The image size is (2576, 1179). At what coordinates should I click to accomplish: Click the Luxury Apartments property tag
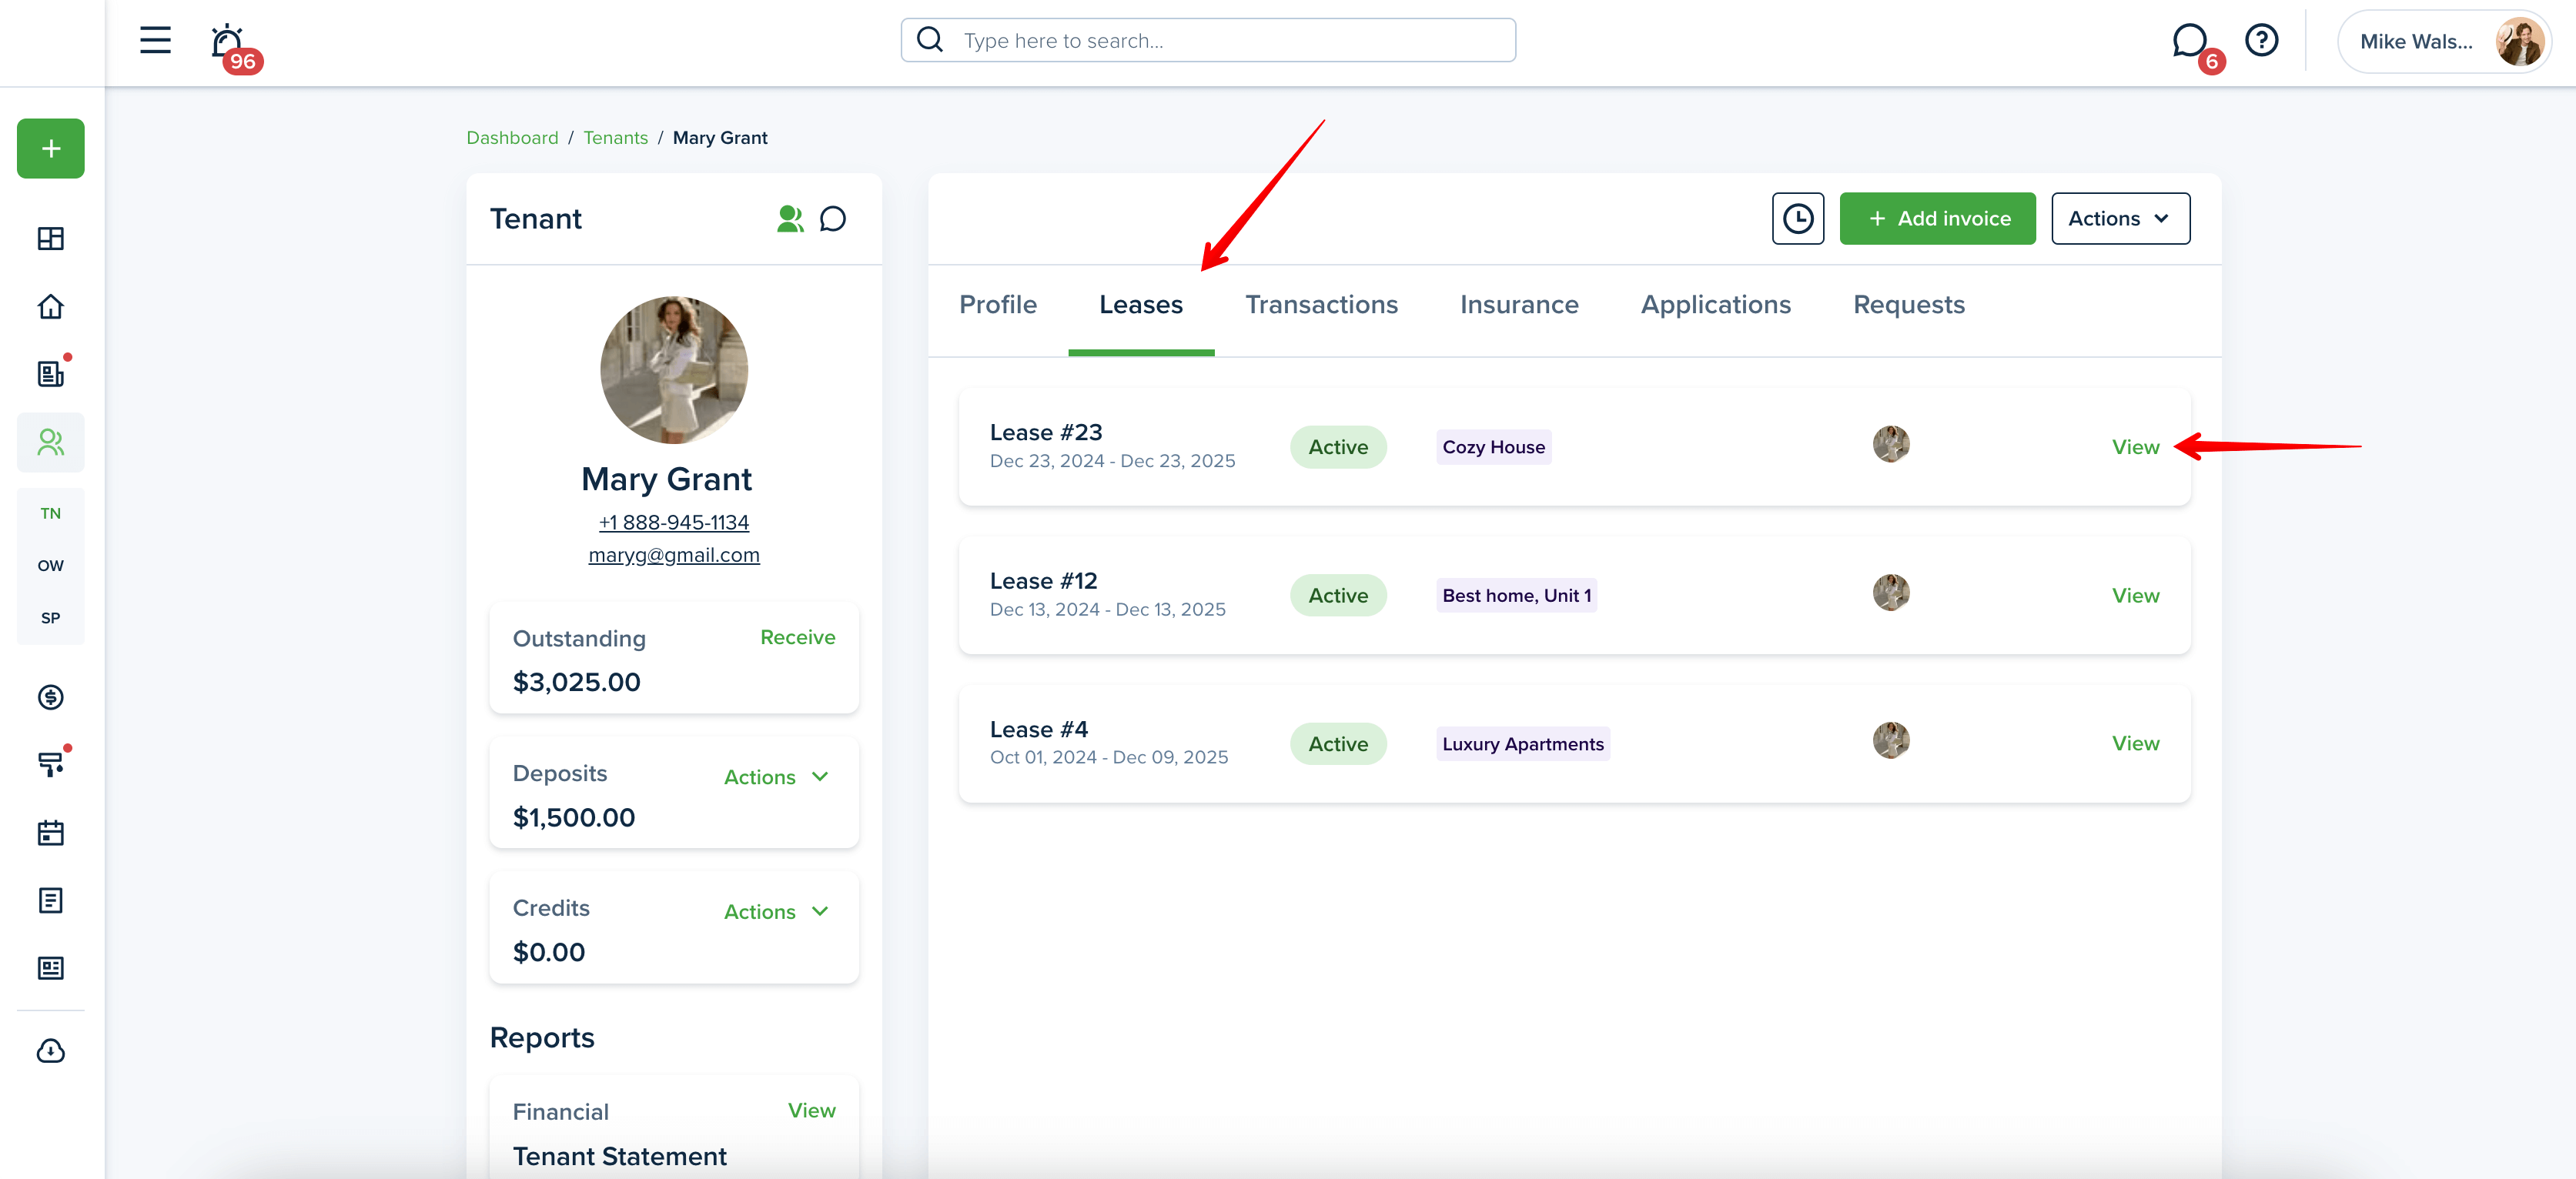point(1522,744)
